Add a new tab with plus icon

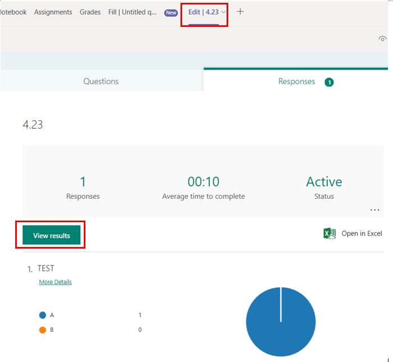pyautogui.click(x=240, y=12)
